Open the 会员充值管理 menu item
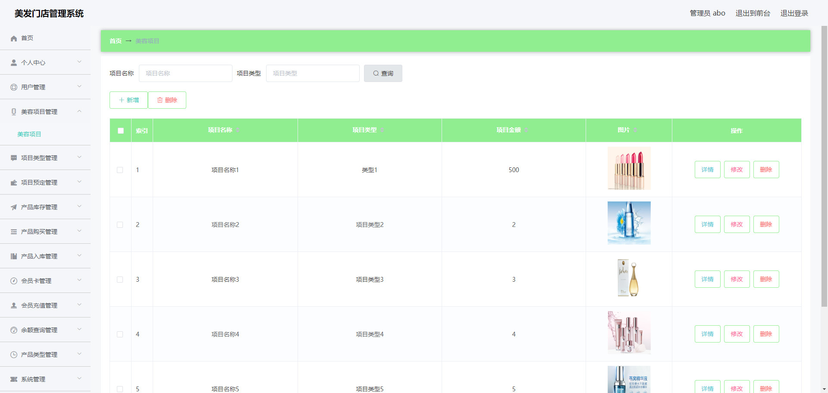This screenshot has width=828, height=393. pos(45,305)
